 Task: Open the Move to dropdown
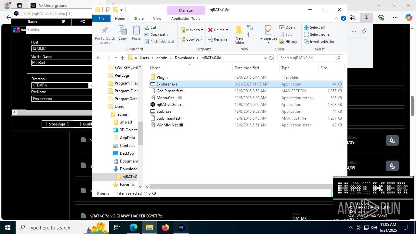192,30
